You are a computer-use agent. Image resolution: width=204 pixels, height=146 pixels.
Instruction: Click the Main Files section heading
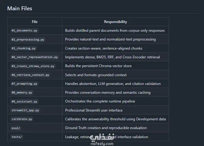coord(20,8)
